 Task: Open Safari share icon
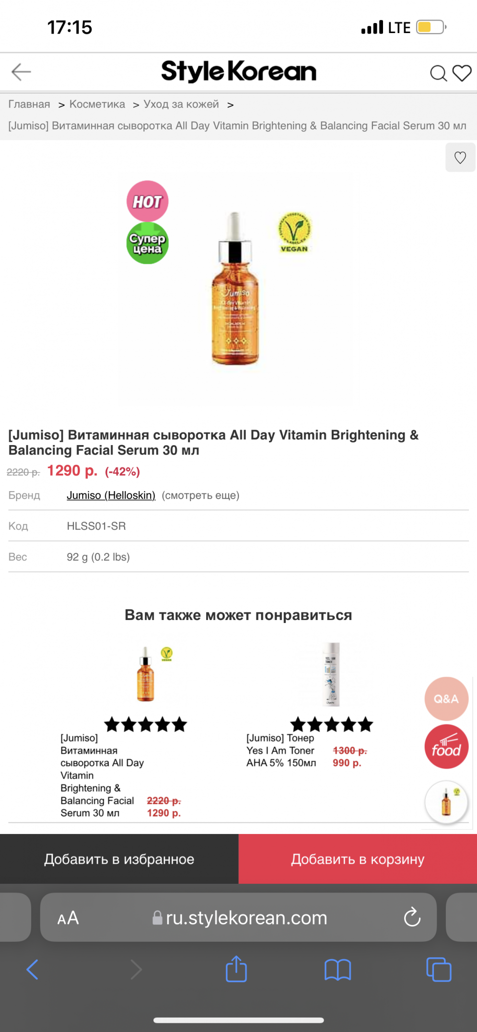236,969
